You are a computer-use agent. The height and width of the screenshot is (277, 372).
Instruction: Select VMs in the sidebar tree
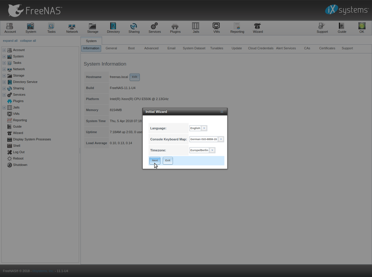pos(13,114)
